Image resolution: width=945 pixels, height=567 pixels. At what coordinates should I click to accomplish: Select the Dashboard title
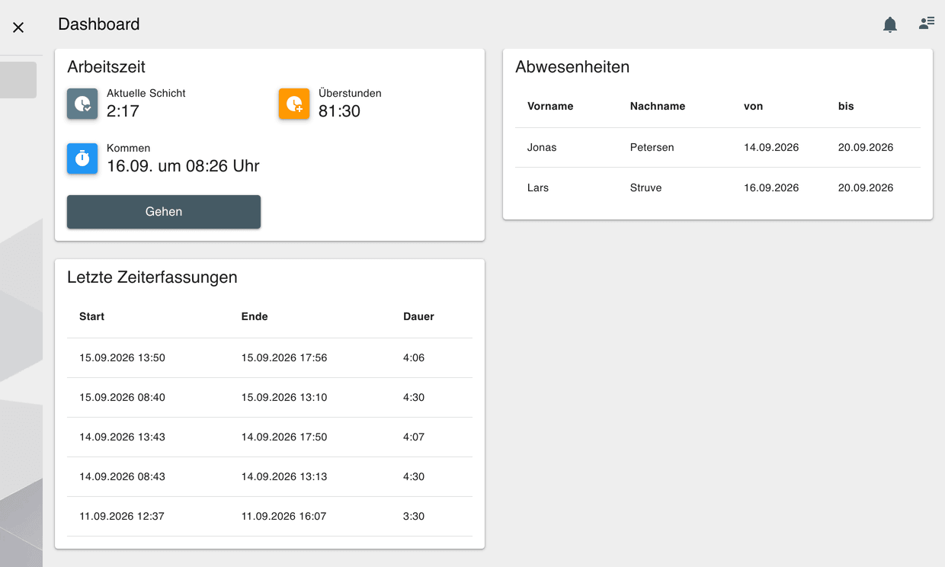(99, 24)
